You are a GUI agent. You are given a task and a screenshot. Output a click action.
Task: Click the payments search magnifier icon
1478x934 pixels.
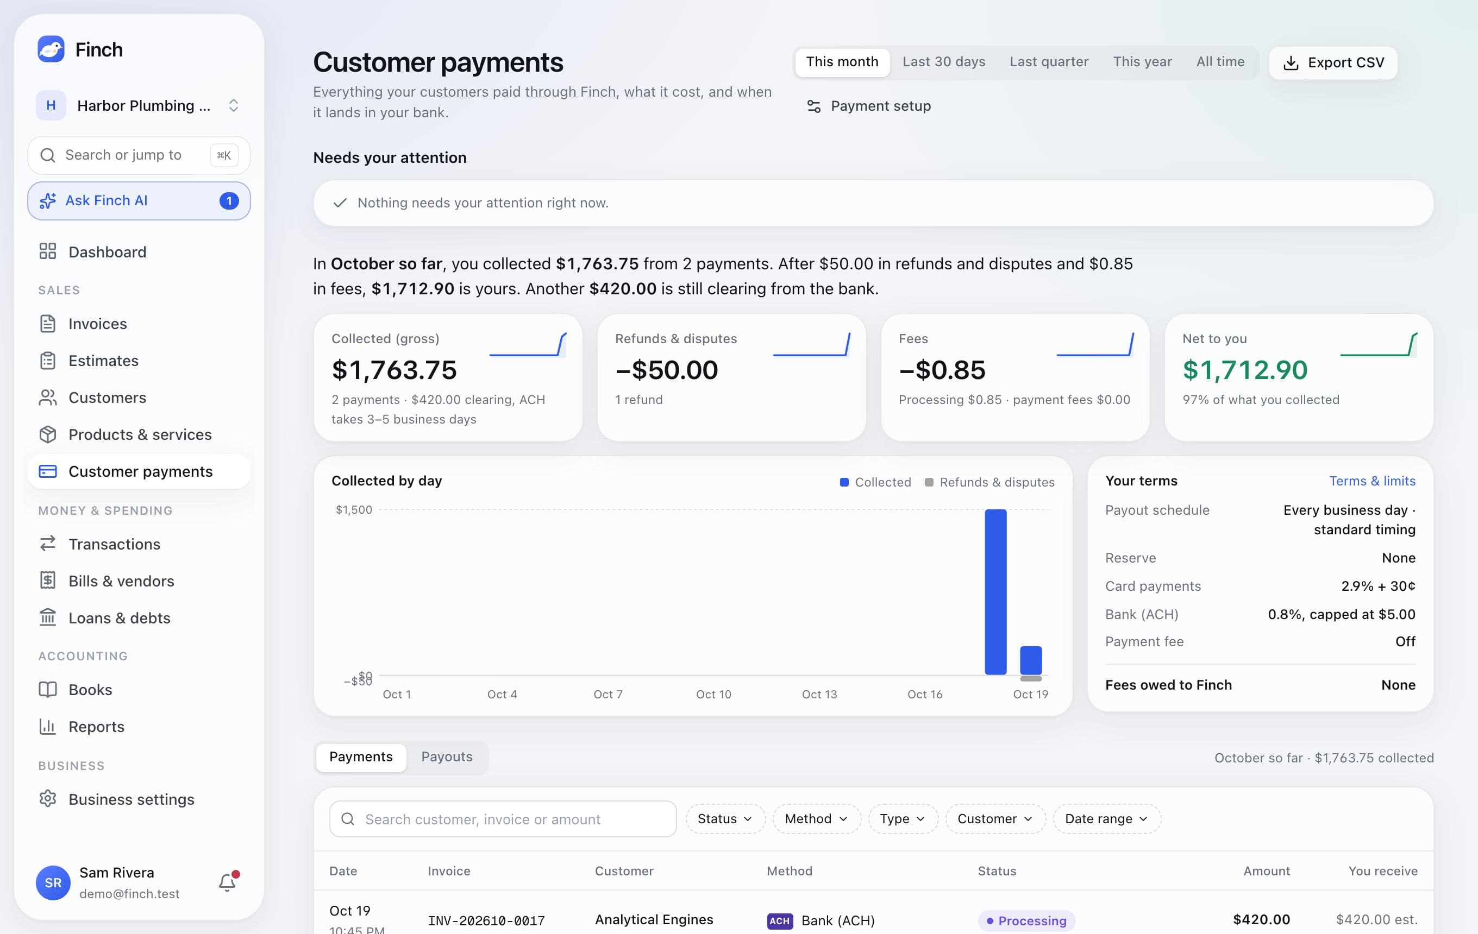click(347, 819)
